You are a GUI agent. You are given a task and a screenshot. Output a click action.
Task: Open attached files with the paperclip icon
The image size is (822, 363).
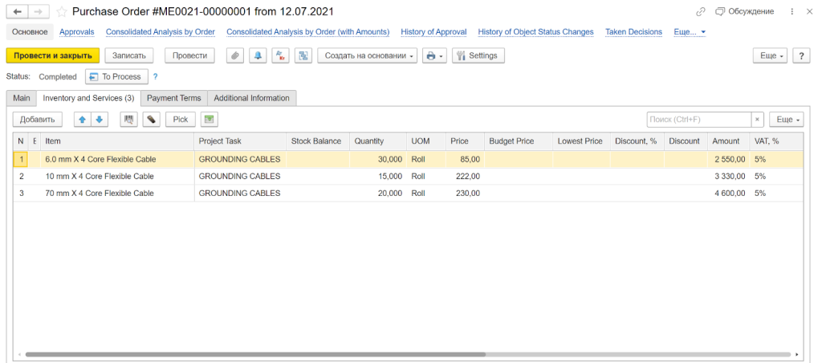[x=234, y=55]
